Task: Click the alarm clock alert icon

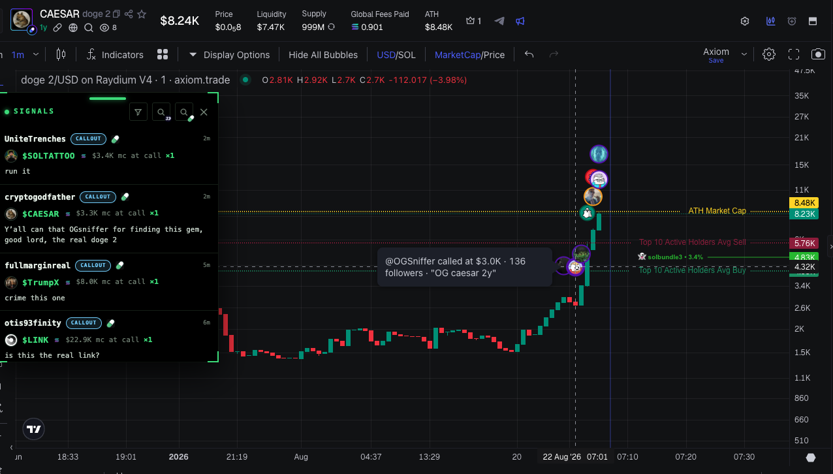Action: click(x=792, y=21)
